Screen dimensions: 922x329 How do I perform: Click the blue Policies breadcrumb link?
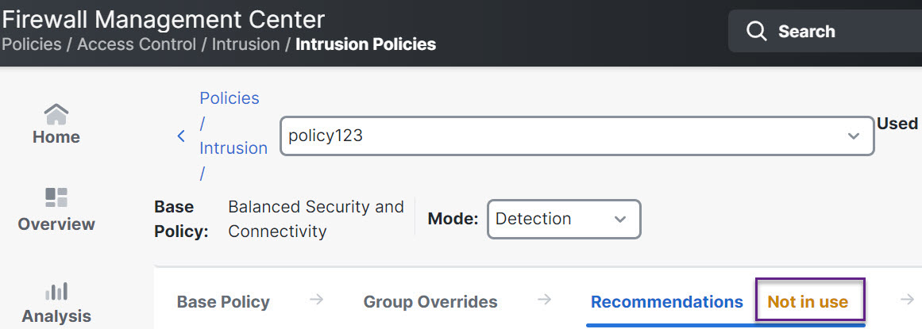point(230,98)
